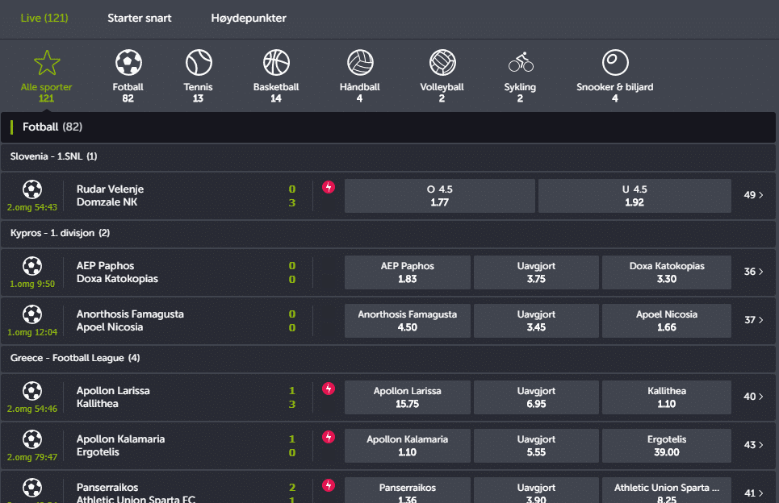Filter by Fotball sport icon
The height and width of the screenshot is (503, 779).
pyautogui.click(x=128, y=63)
